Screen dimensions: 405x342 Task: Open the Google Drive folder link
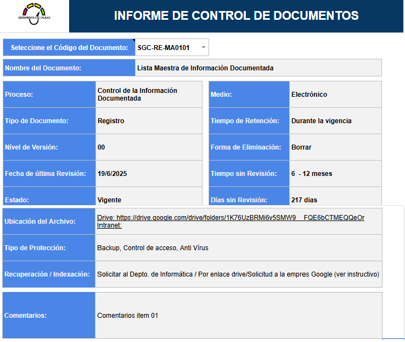click(x=230, y=217)
